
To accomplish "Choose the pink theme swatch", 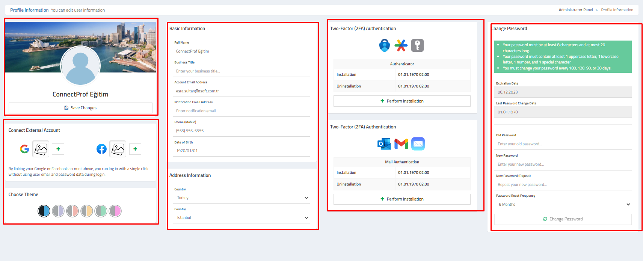I will (x=115, y=211).
